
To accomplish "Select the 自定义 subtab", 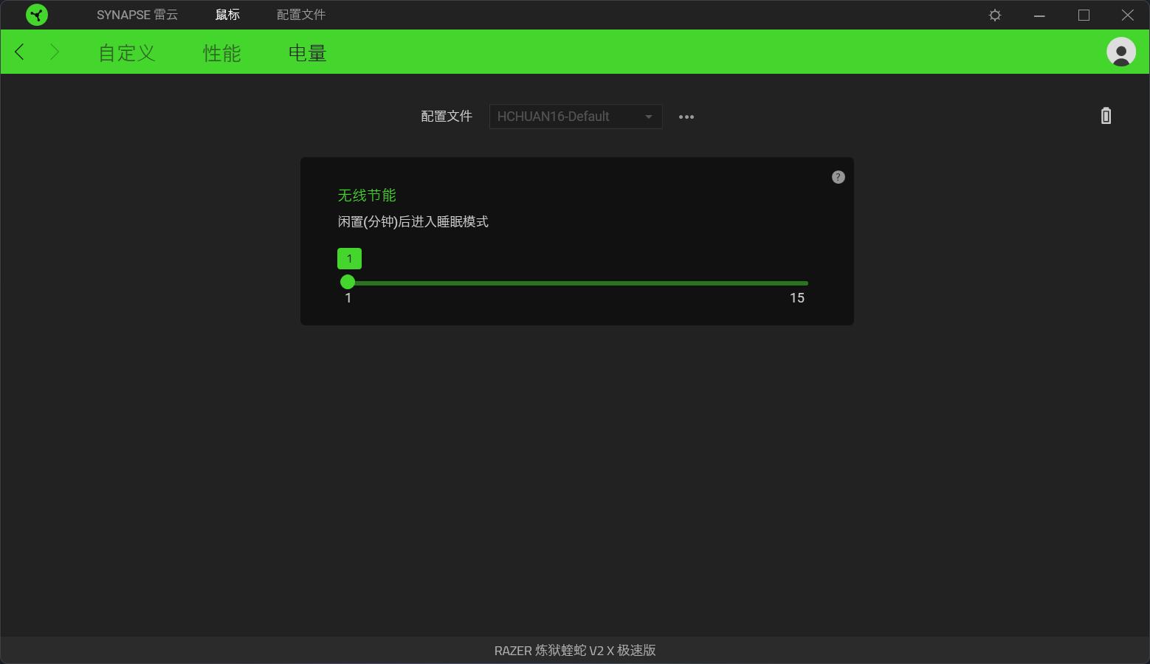I will pos(125,52).
